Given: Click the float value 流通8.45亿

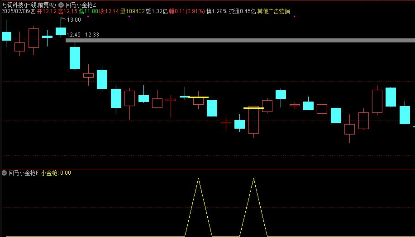Looking at the screenshot, I should pos(242,11).
